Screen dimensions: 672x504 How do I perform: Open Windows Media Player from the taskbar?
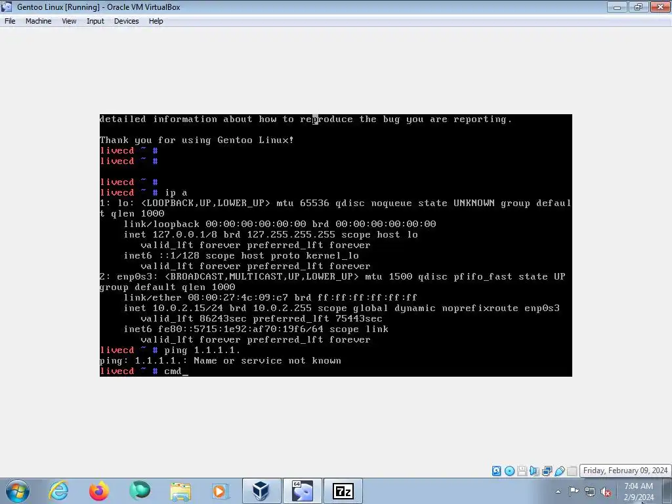click(220, 491)
